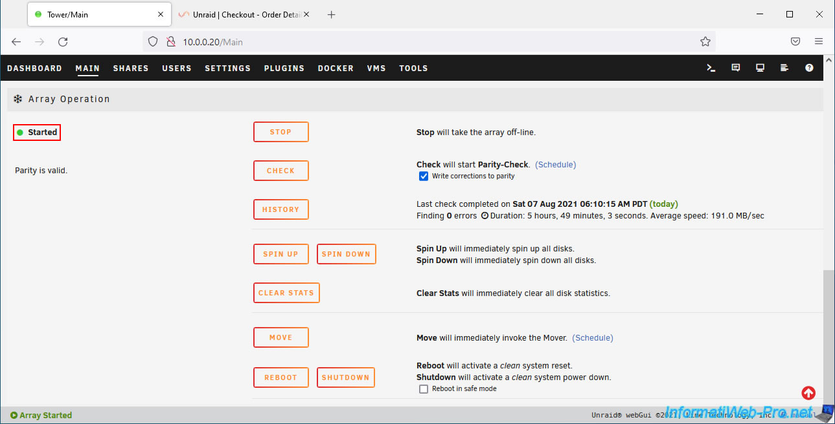Image resolution: width=835 pixels, height=424 pixels.
Task: Click the feedback speech bubble icon
Action: [735, 68]
